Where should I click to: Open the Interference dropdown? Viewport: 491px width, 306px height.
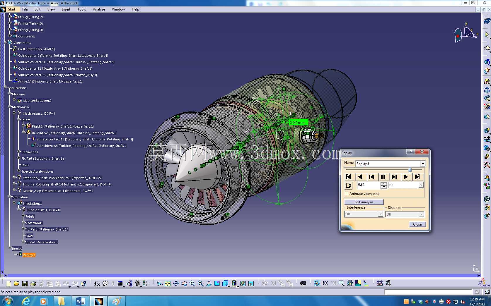[380, 214]
